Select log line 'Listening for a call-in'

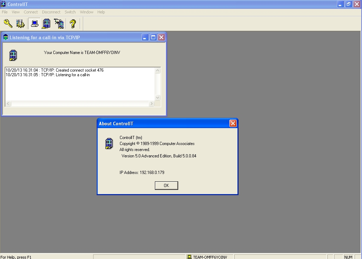coord(48,75)
